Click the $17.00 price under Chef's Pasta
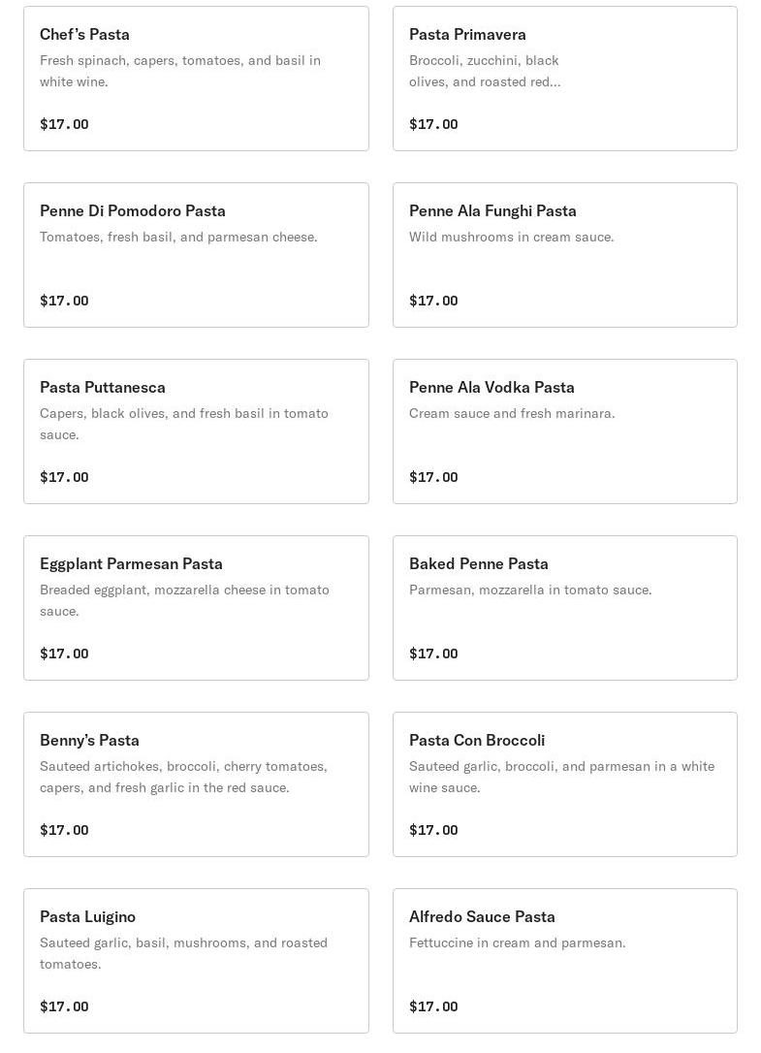The image size is (761, 1053). point(64,124)
